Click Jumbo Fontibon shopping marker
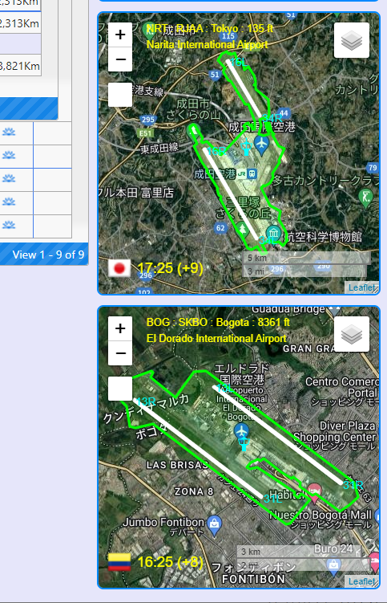The height and width of the screenshot is (603, 387). pyautogui.click(x=214, y=525)
